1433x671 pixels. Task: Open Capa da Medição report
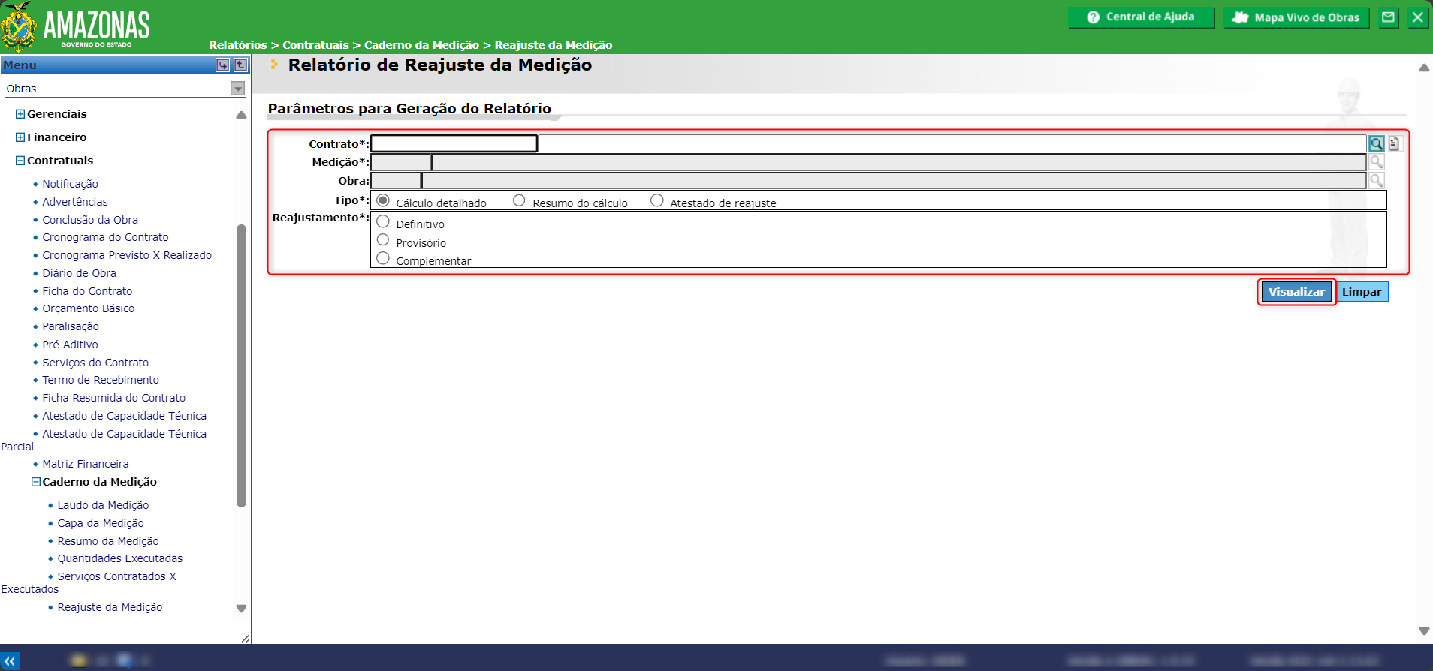pos(101,523)
